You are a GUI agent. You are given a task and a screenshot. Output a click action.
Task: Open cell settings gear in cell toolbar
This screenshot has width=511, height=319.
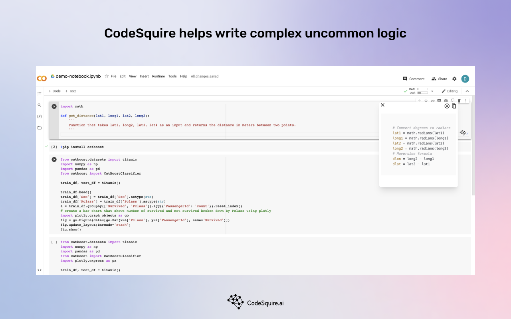pyautogui.click(x=446, y=101)
